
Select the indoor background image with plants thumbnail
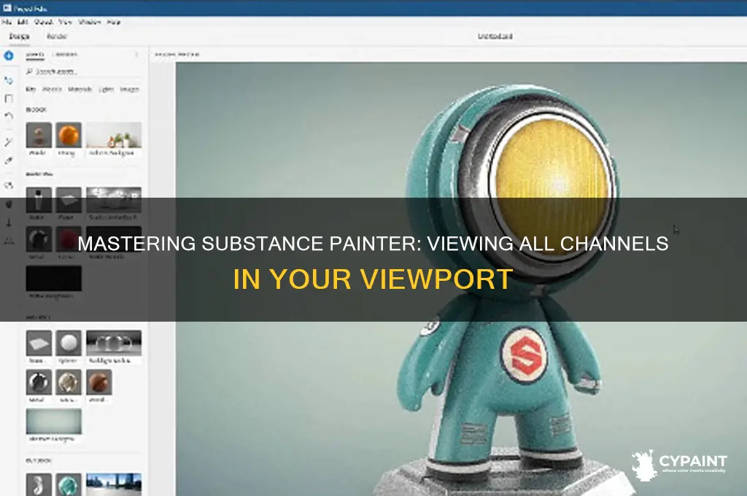point(113,135)
